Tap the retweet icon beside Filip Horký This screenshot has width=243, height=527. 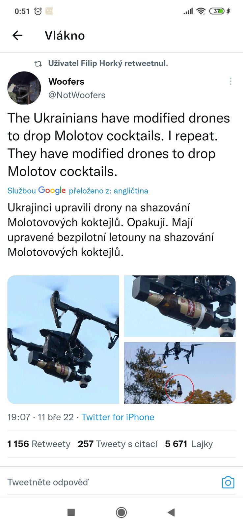(x=38, y=64)
